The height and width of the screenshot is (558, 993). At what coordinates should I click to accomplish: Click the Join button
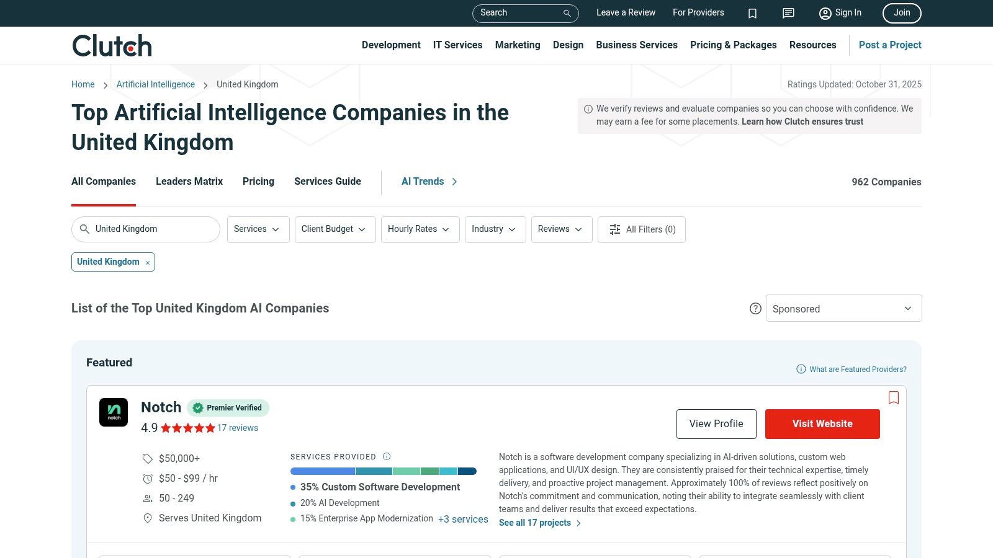click(901, 13)
